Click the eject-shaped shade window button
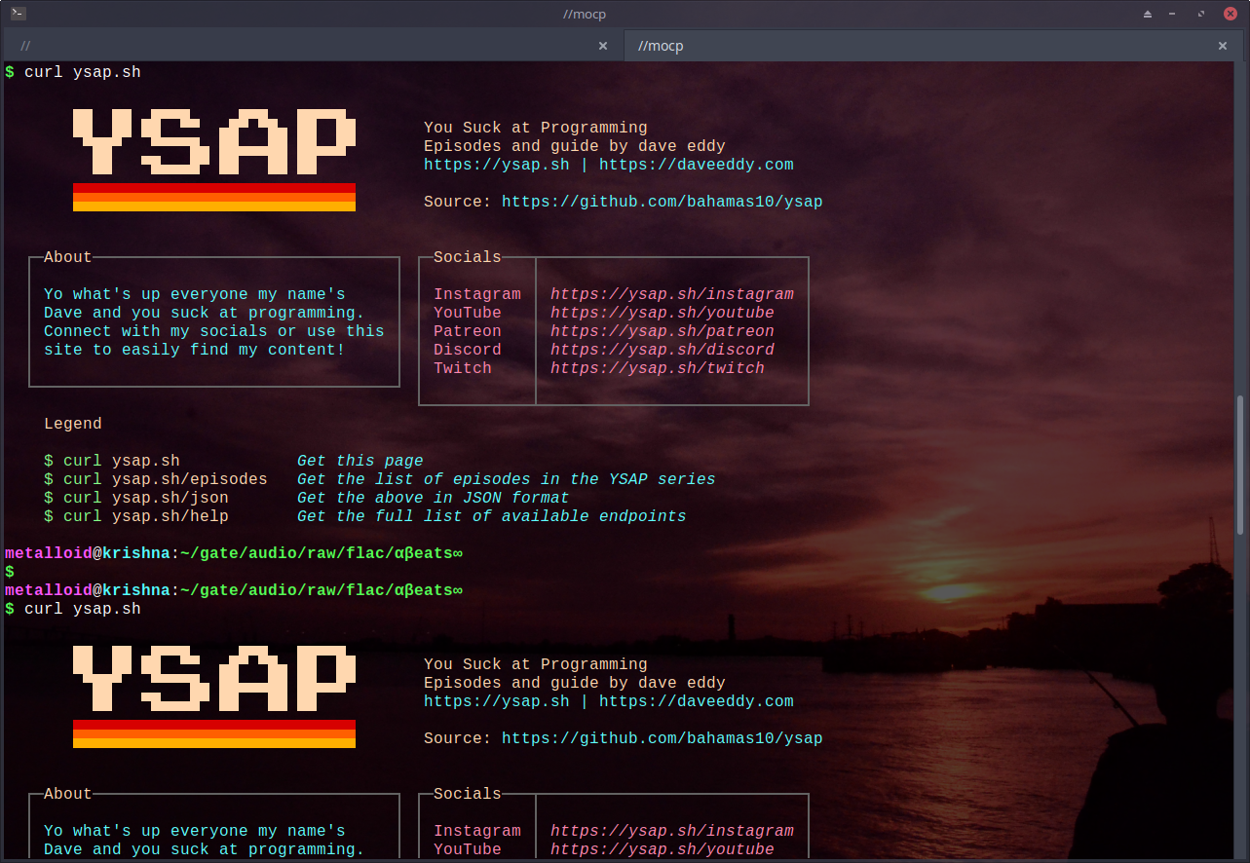This screenshot has width=1250, height=863. click(1148, 14)
